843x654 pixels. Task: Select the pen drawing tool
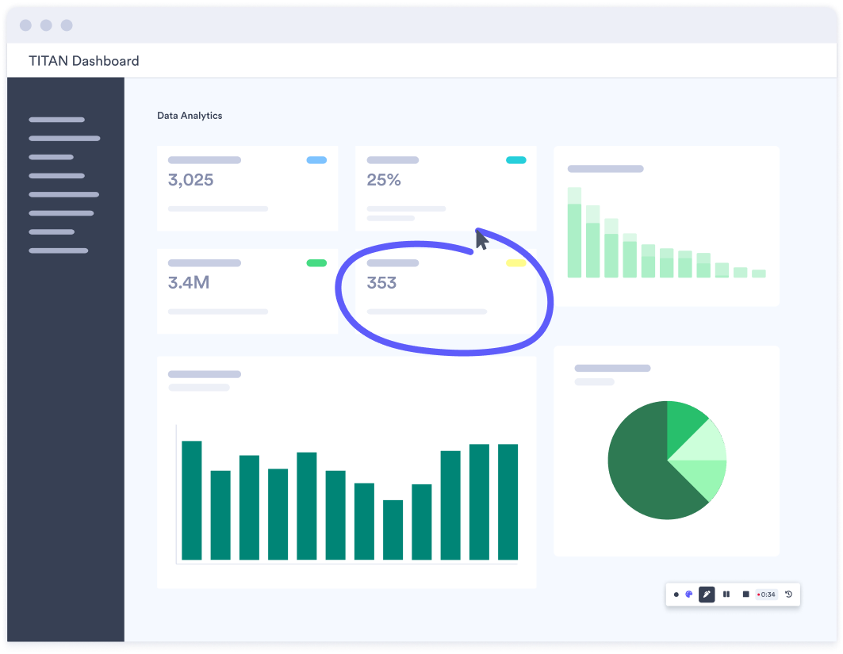707,594
